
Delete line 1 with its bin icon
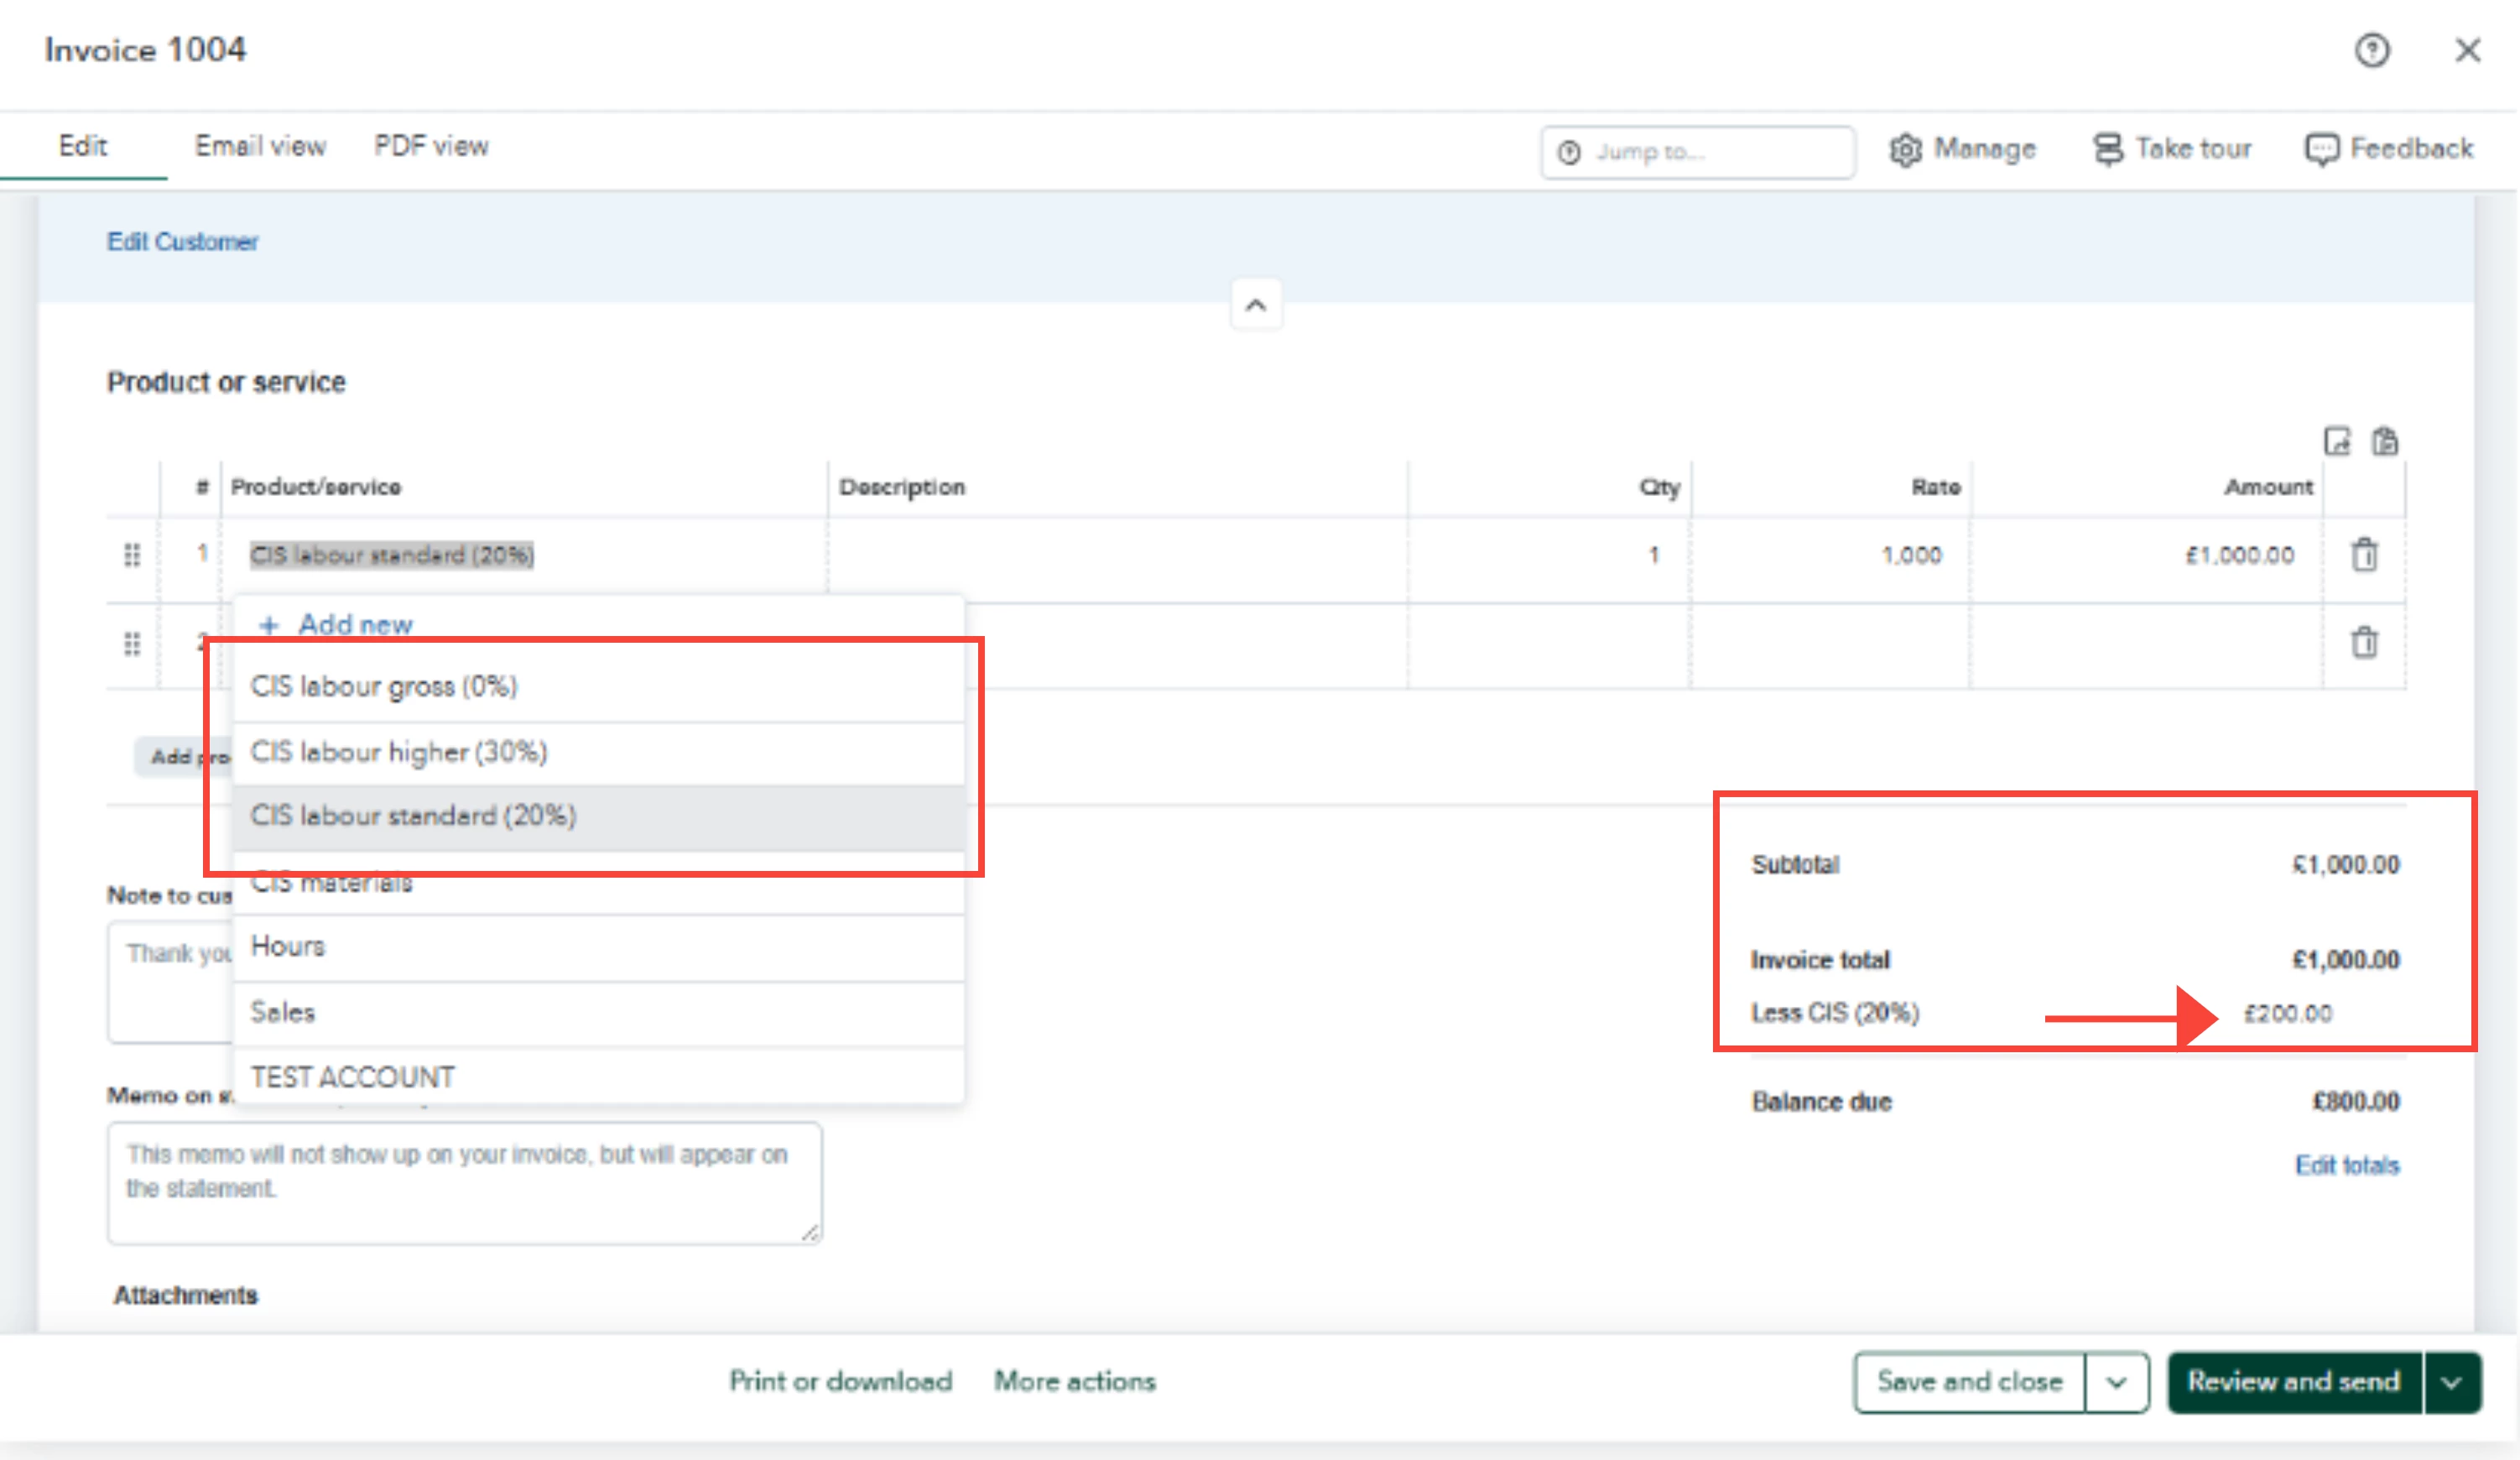[x=2364, y=554]
